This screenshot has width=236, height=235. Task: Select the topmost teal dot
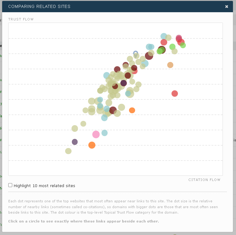[164, 36]
